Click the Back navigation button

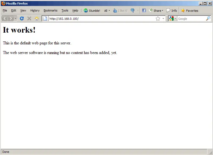5,18
